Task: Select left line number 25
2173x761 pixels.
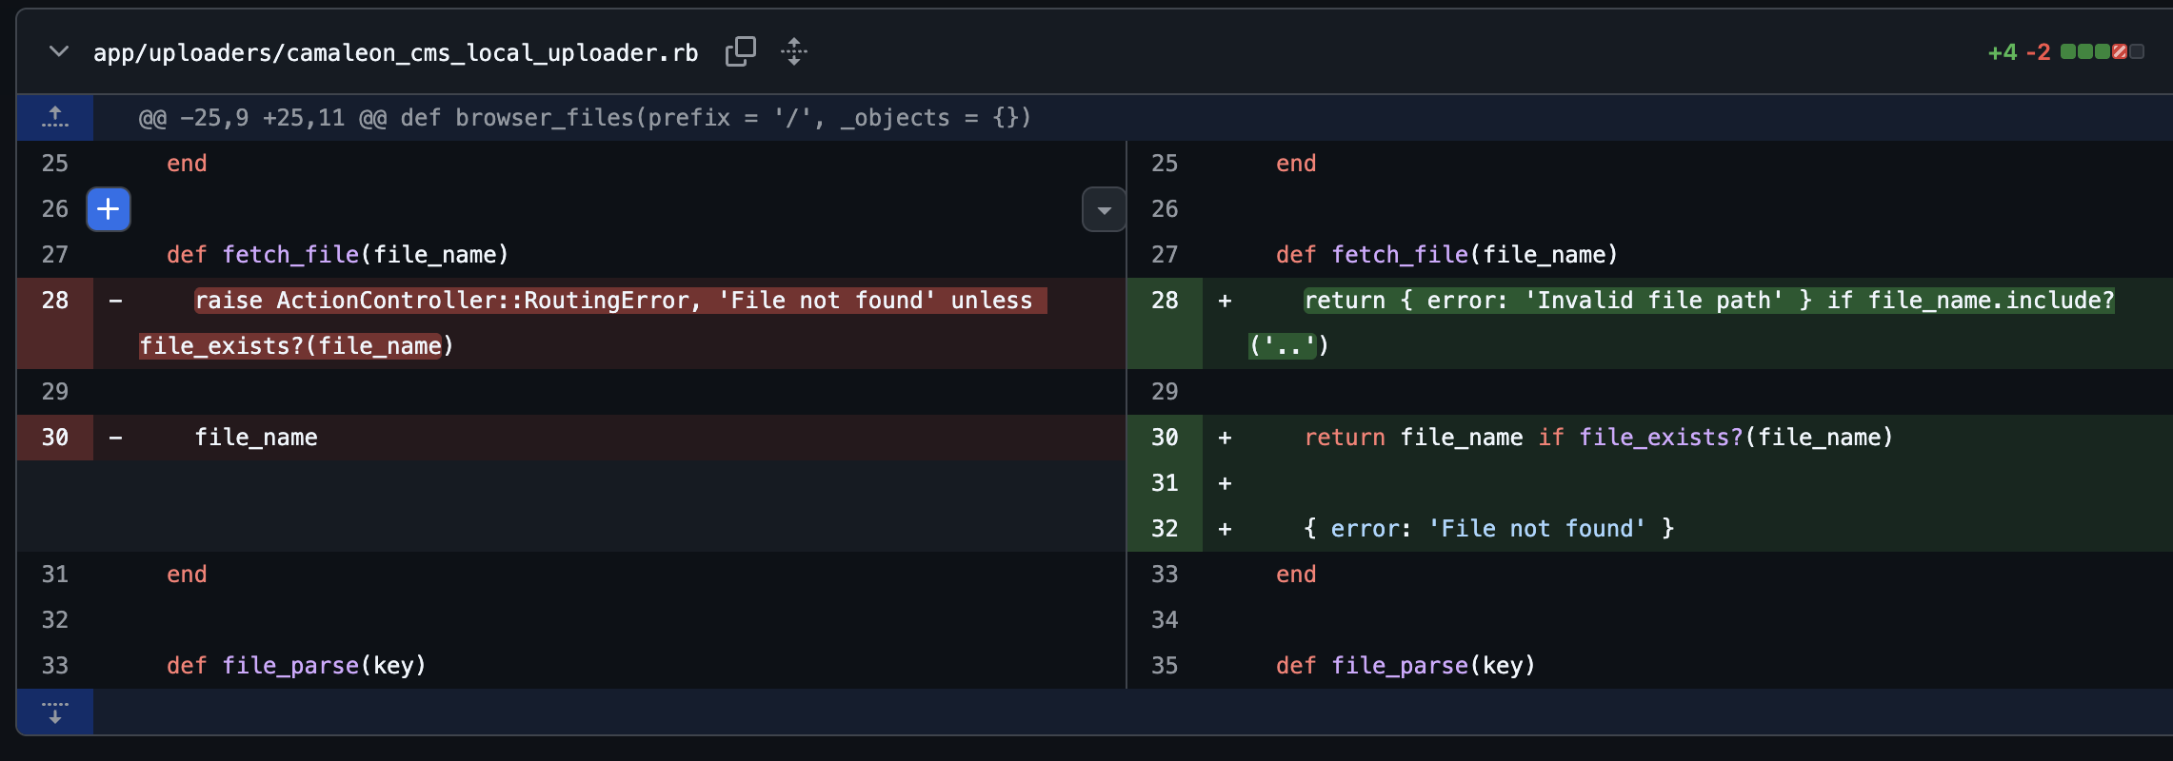Action: coord(55,164)
